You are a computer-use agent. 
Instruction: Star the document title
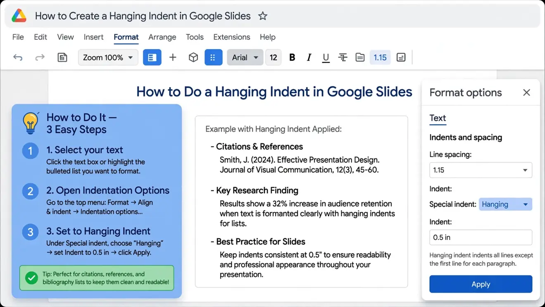coord(263,16)
